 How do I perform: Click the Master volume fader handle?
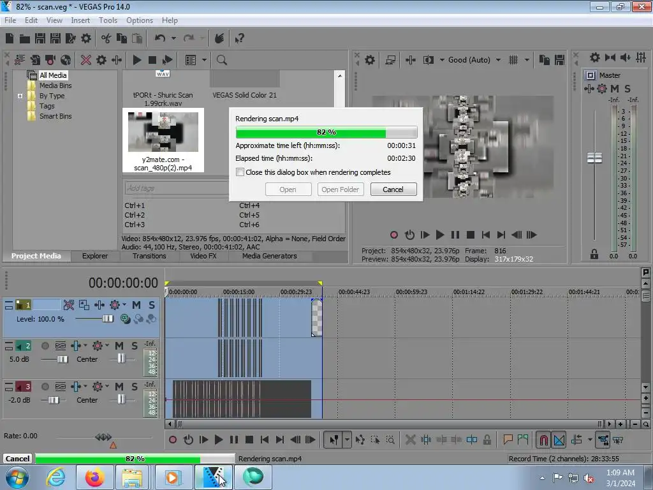tap(594, 158)
